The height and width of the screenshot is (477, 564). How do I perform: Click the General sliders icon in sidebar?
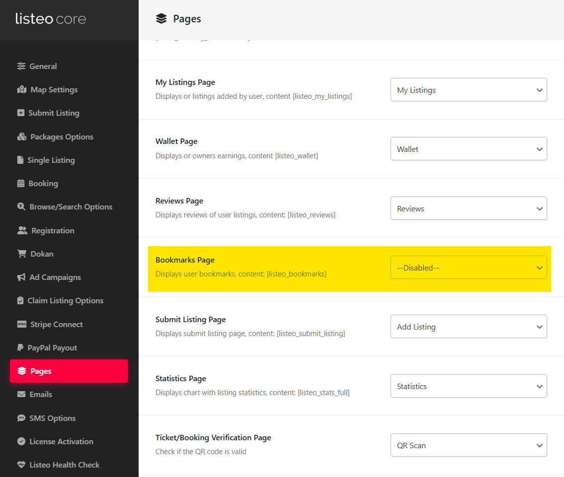pos(21,67)
